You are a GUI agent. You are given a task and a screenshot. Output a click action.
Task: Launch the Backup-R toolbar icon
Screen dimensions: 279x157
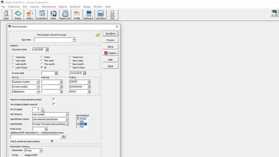88,15
